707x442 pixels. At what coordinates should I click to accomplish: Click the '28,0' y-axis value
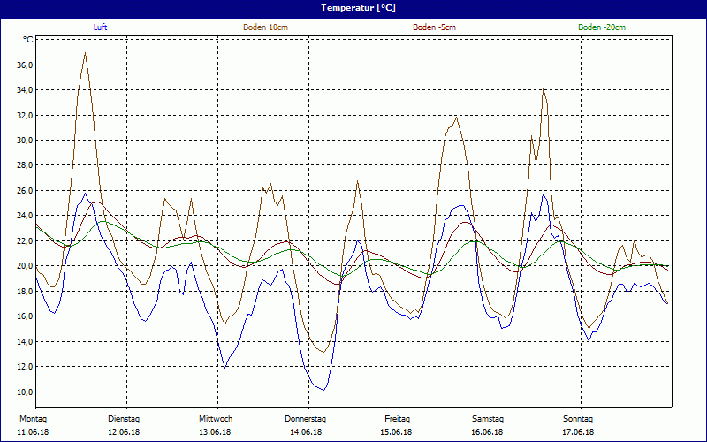pyautogui.click(x=25, y=165)
